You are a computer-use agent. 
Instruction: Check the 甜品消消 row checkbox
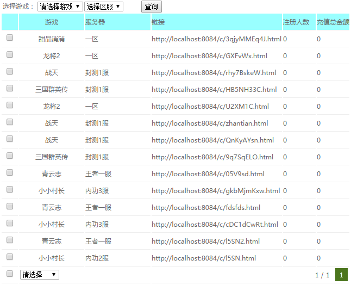[10, 38]
